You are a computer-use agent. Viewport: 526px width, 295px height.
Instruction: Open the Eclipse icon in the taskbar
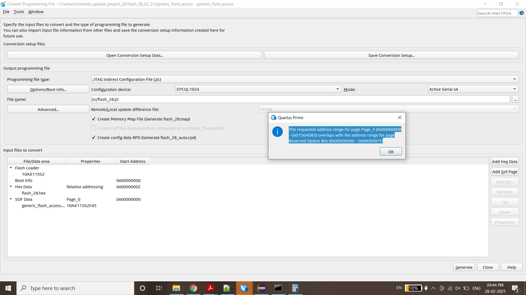tap(261, 288)
